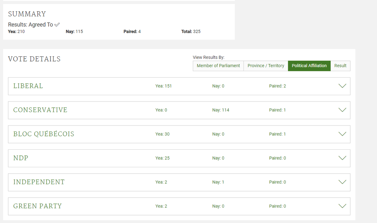Click Independent 'Nay: 1' value
The image size is (377, 223).
(x=218, y=182)
